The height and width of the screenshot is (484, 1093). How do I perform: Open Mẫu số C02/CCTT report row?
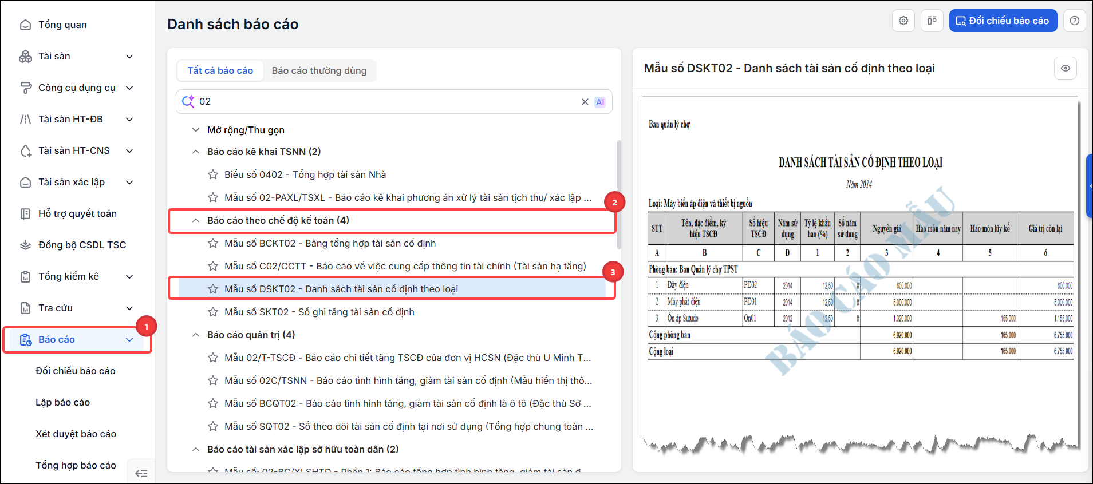(x=405, y=266)
